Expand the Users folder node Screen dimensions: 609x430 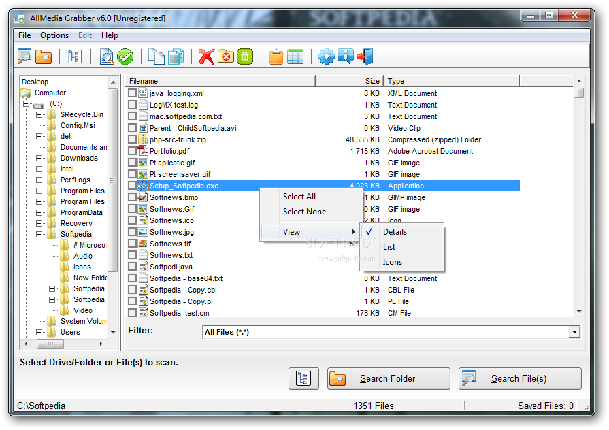point(39,332)
